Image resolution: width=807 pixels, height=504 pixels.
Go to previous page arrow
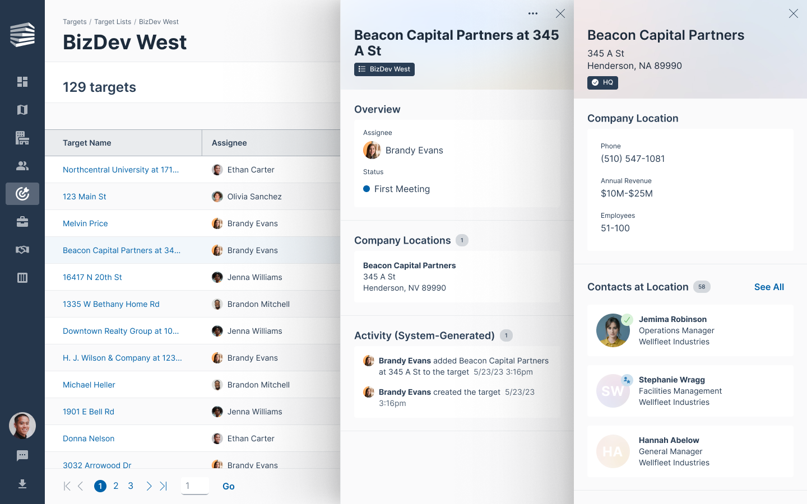tap(81, 486)
